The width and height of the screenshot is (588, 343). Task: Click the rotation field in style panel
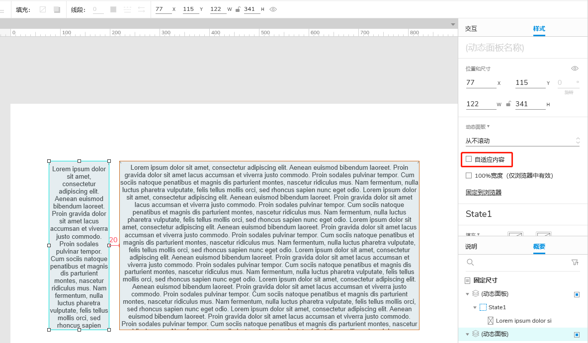(568, 83)
